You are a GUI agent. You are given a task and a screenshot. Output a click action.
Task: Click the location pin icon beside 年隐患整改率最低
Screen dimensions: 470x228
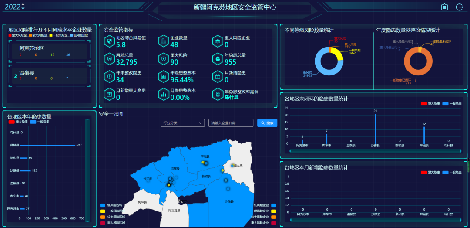pyautogui.click(x=217, y=94)
